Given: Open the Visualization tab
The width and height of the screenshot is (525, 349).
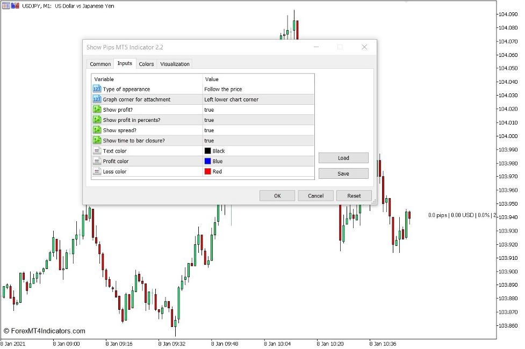Looking at the screenshot, I should coord(175,63).
